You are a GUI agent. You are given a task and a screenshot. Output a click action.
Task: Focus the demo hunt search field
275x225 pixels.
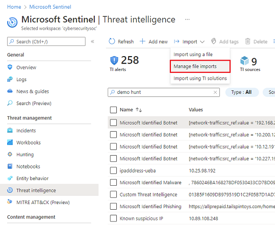[x=164, y=92]
